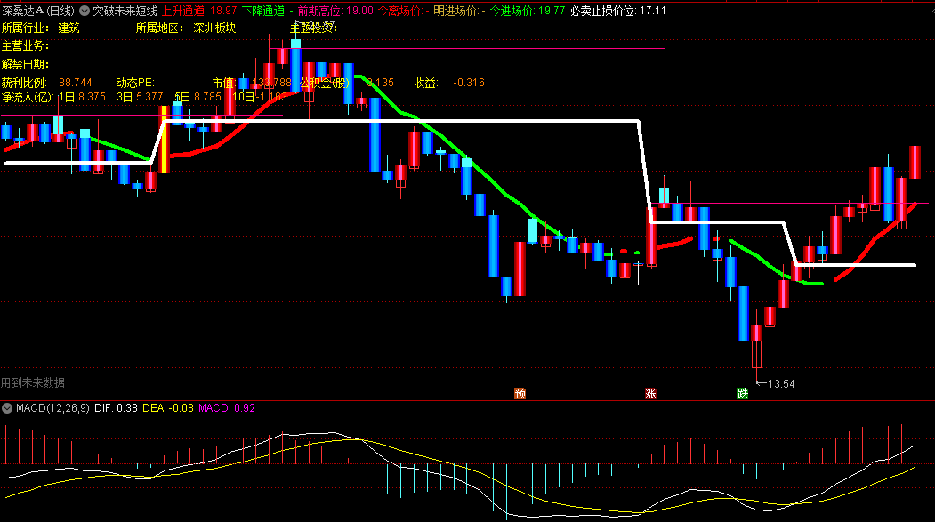This screenshot has width=935, height=522.
Task: Select the MACD: 0.92 value
Action: pos(227,408)
